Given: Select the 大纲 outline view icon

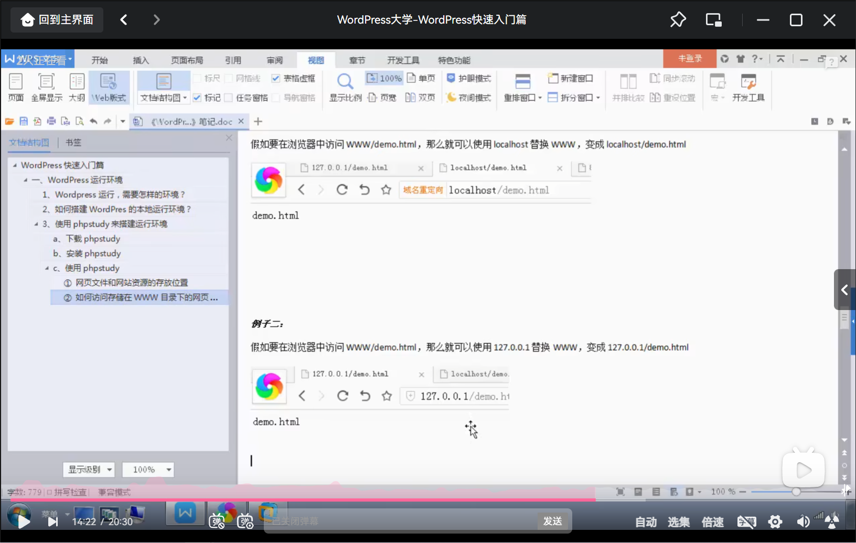Looking at the screenshot, I should coord(77,88).
